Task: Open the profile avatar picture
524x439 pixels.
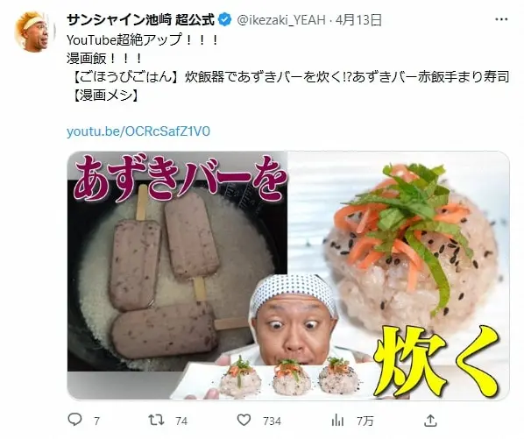Action: point(33,32)
